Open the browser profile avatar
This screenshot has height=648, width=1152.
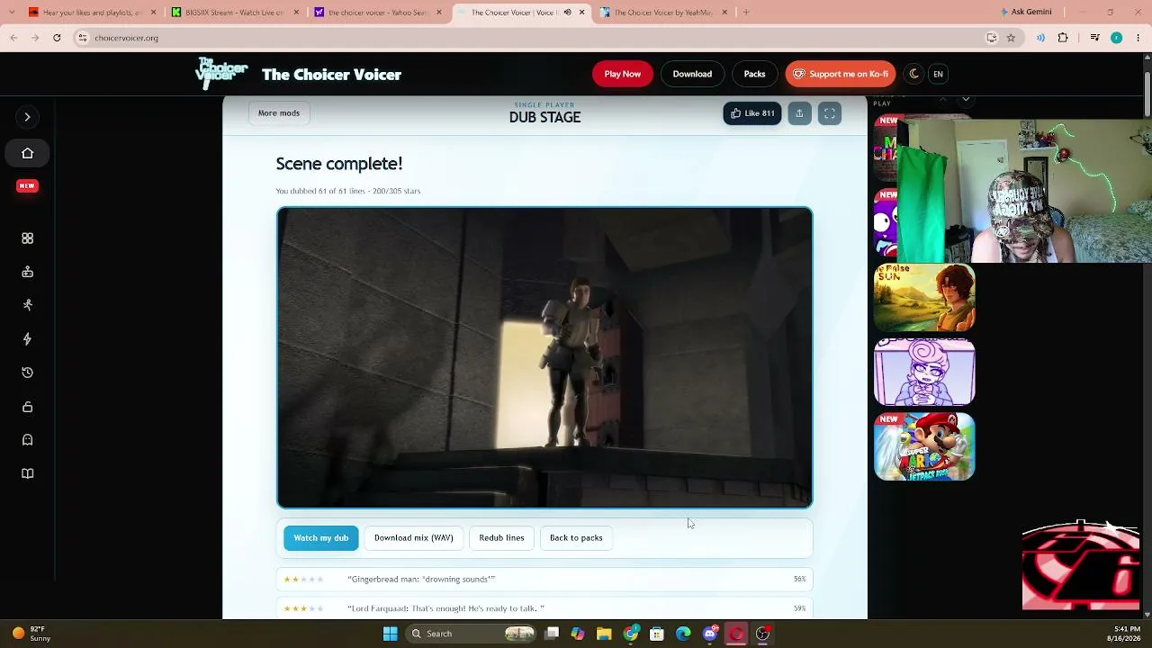click(1116, 38)
